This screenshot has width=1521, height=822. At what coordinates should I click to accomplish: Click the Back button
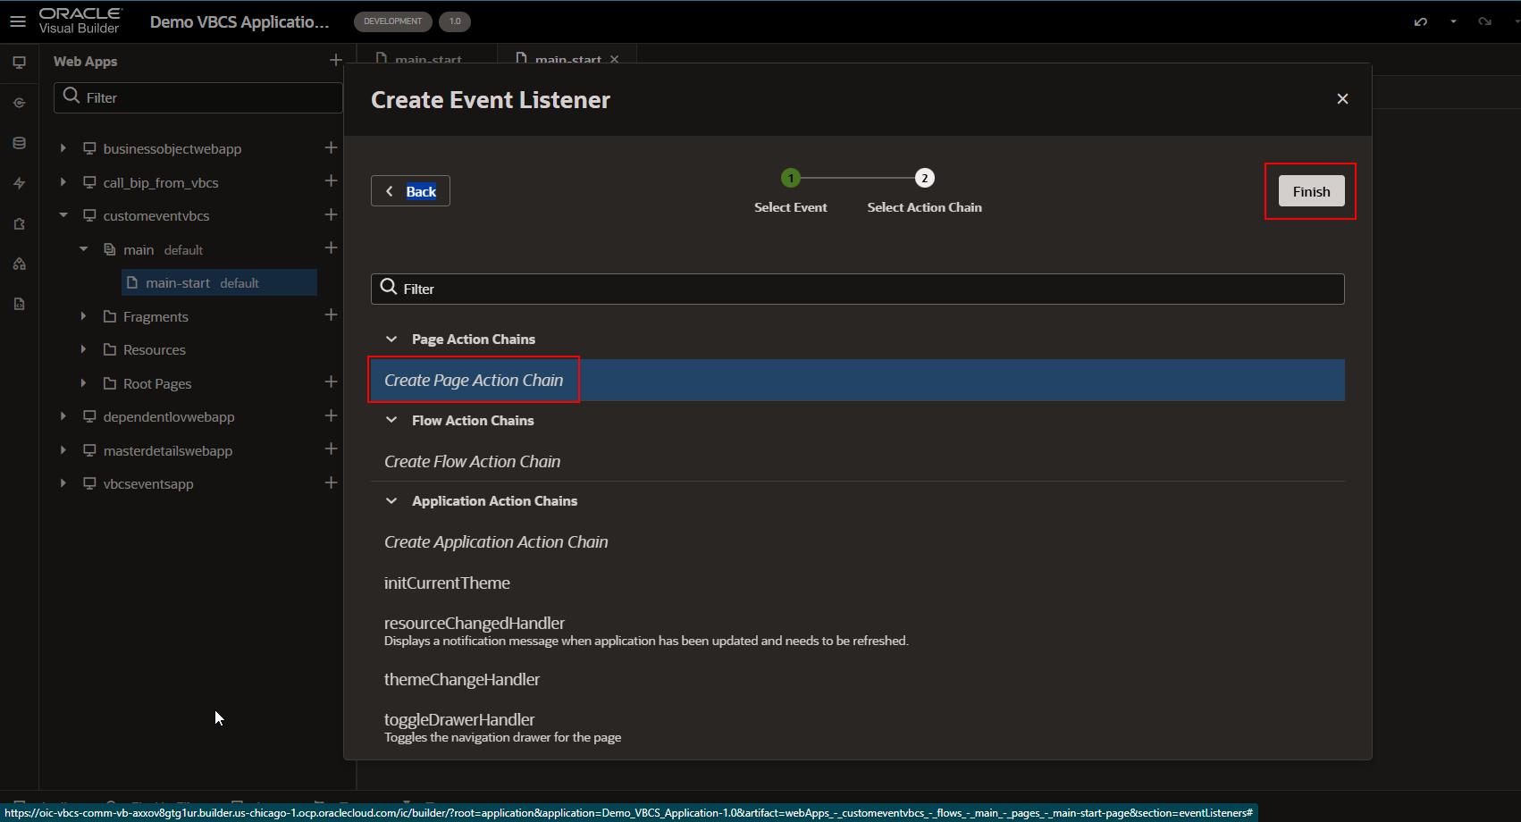click(410, 191)
